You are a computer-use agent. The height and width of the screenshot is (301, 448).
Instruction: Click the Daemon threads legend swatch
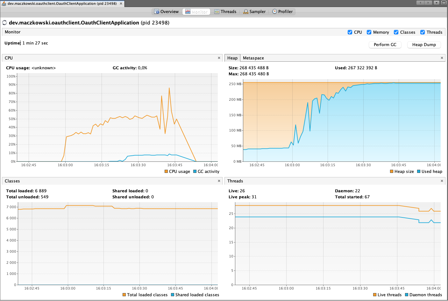click(407, 295)
